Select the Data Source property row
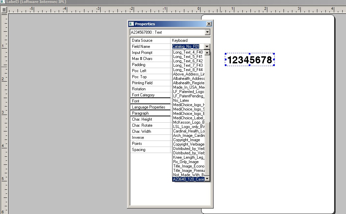The width and height of the screenshot is (346, 214). click(x=150, y=40)
